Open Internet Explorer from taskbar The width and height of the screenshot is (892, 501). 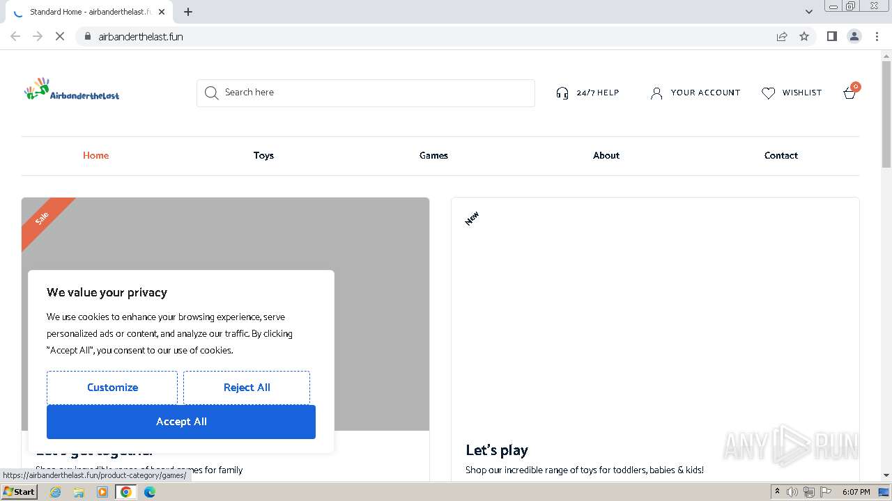tap(56, 492)
